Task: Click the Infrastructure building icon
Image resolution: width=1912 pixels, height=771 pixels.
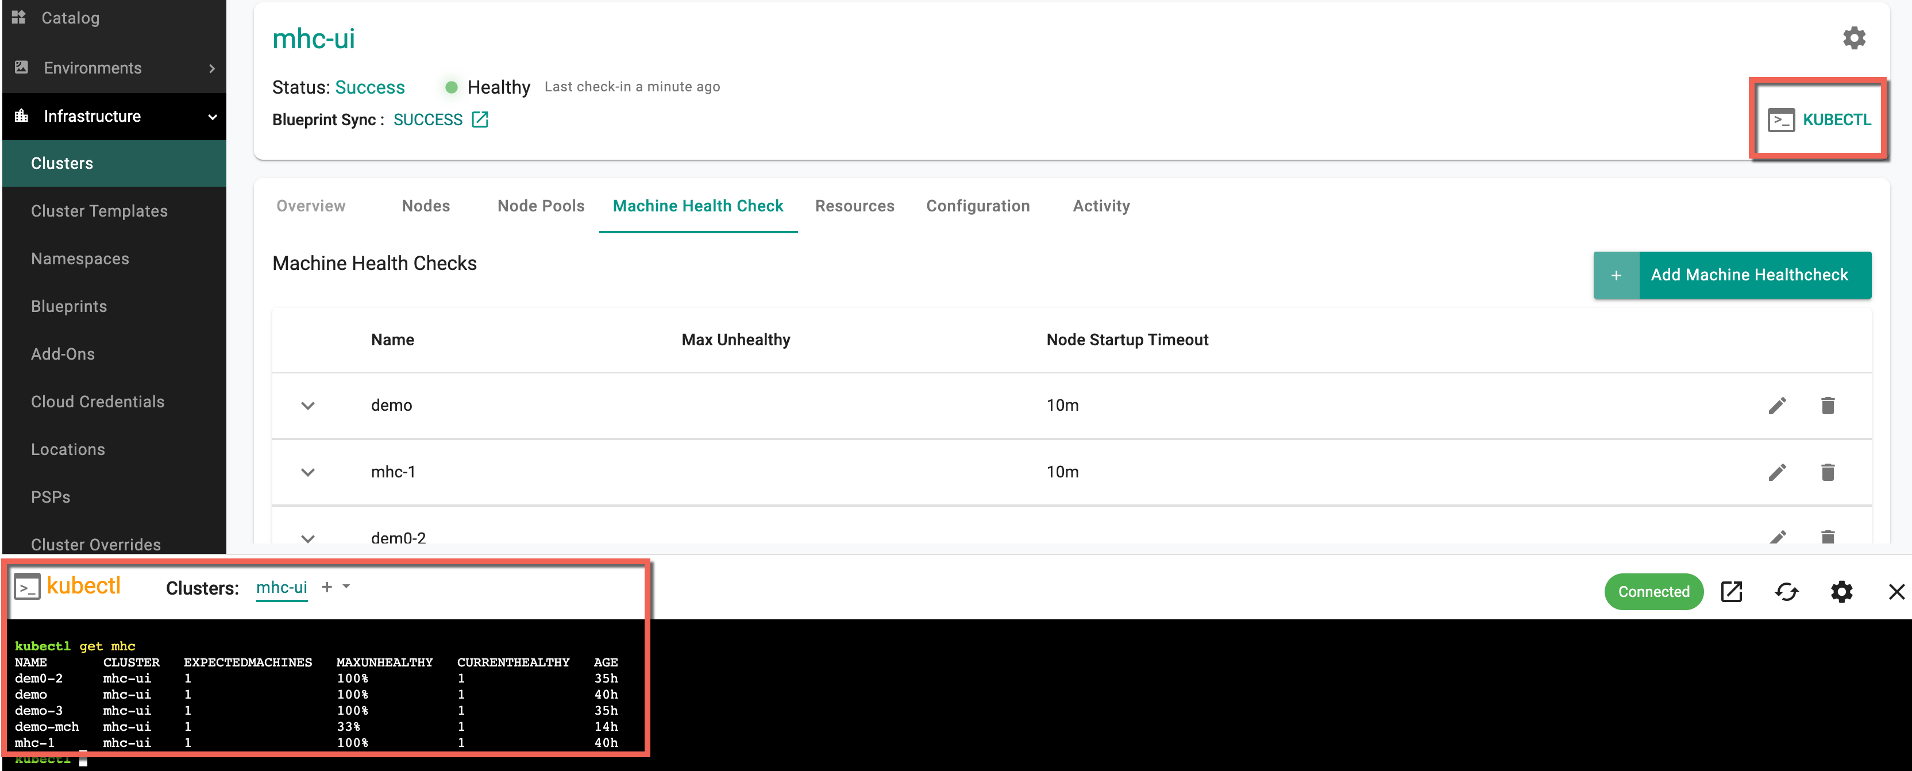Action: coord(21,115)
